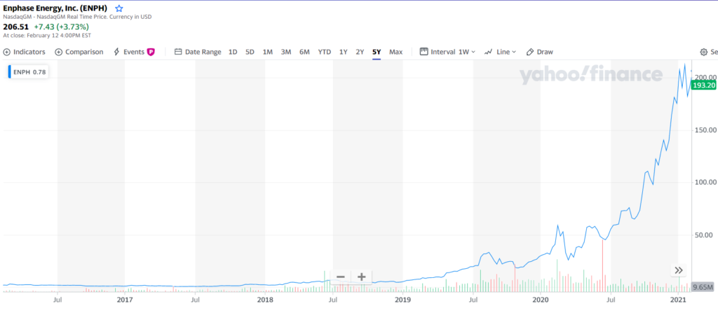Zoom in with the plus button

362,277
